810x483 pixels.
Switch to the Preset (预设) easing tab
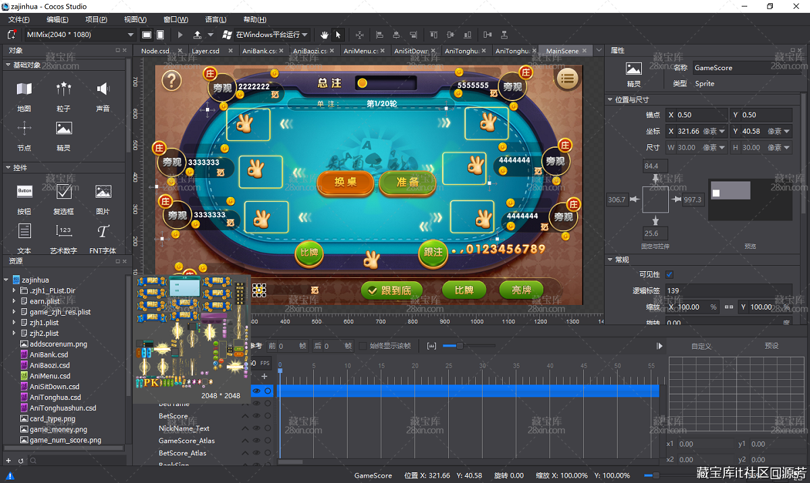click(772, 346)
